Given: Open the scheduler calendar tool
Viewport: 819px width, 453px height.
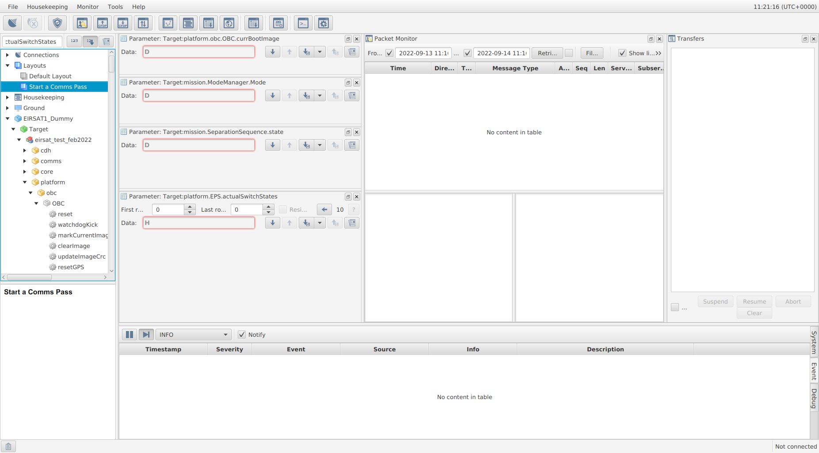Looking at the screenshot, I should [278, 23].
